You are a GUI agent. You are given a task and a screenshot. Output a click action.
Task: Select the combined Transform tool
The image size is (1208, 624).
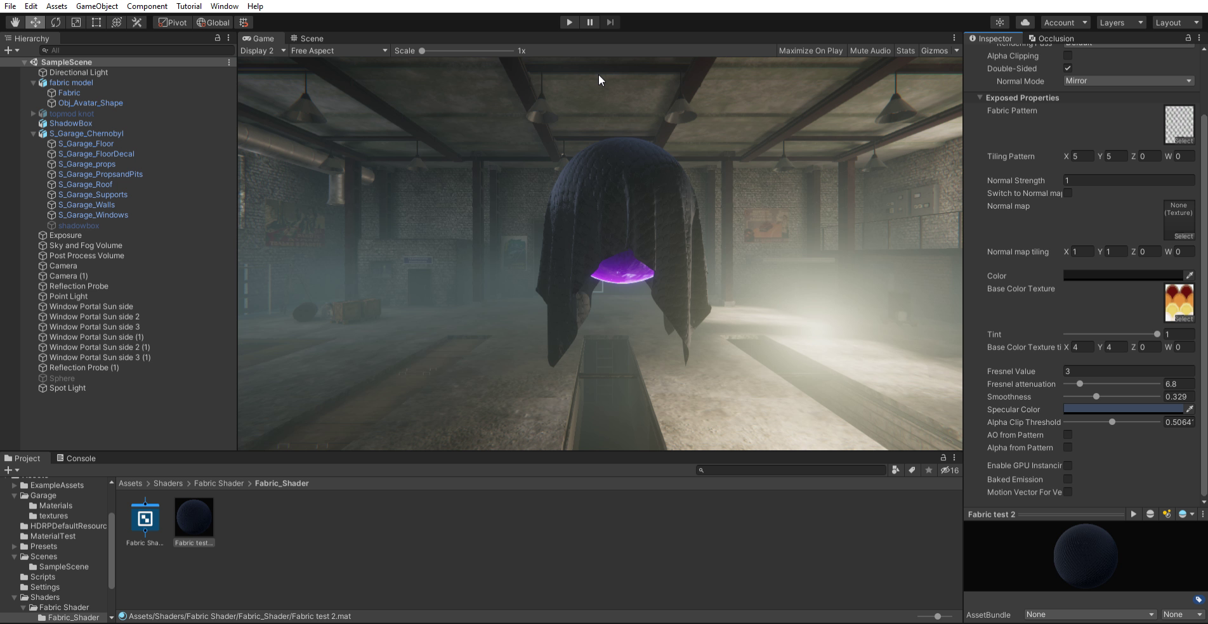point(116,22)
